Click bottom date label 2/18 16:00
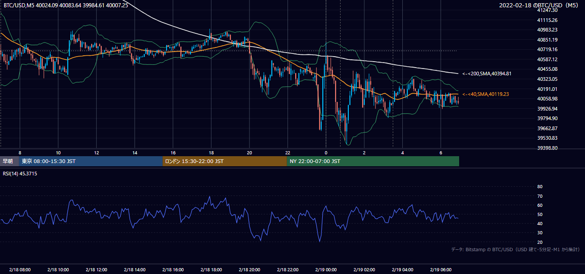The image size is (585, 274). click(173, 269)
